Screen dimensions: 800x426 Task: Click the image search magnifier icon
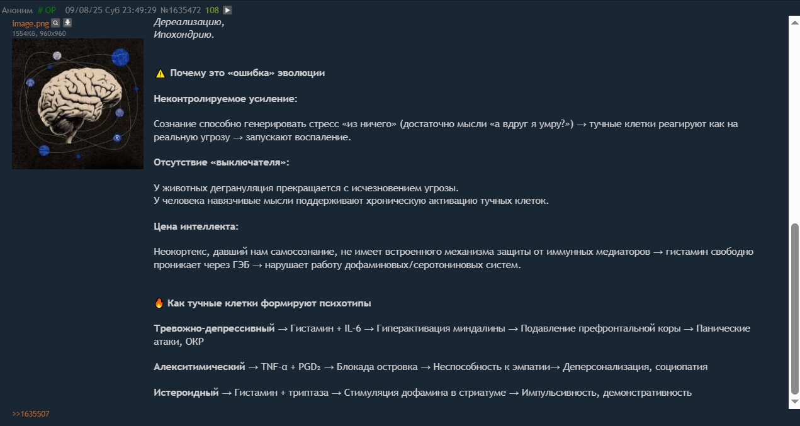[55, 23]
